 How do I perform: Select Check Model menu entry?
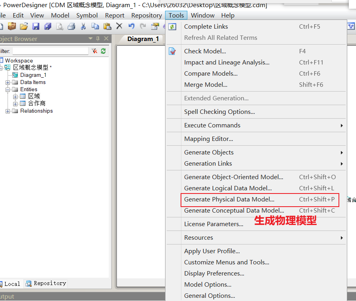tap(256, 51)
